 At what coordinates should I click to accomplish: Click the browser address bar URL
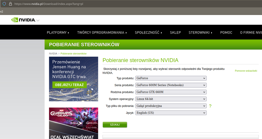[49, 4]
